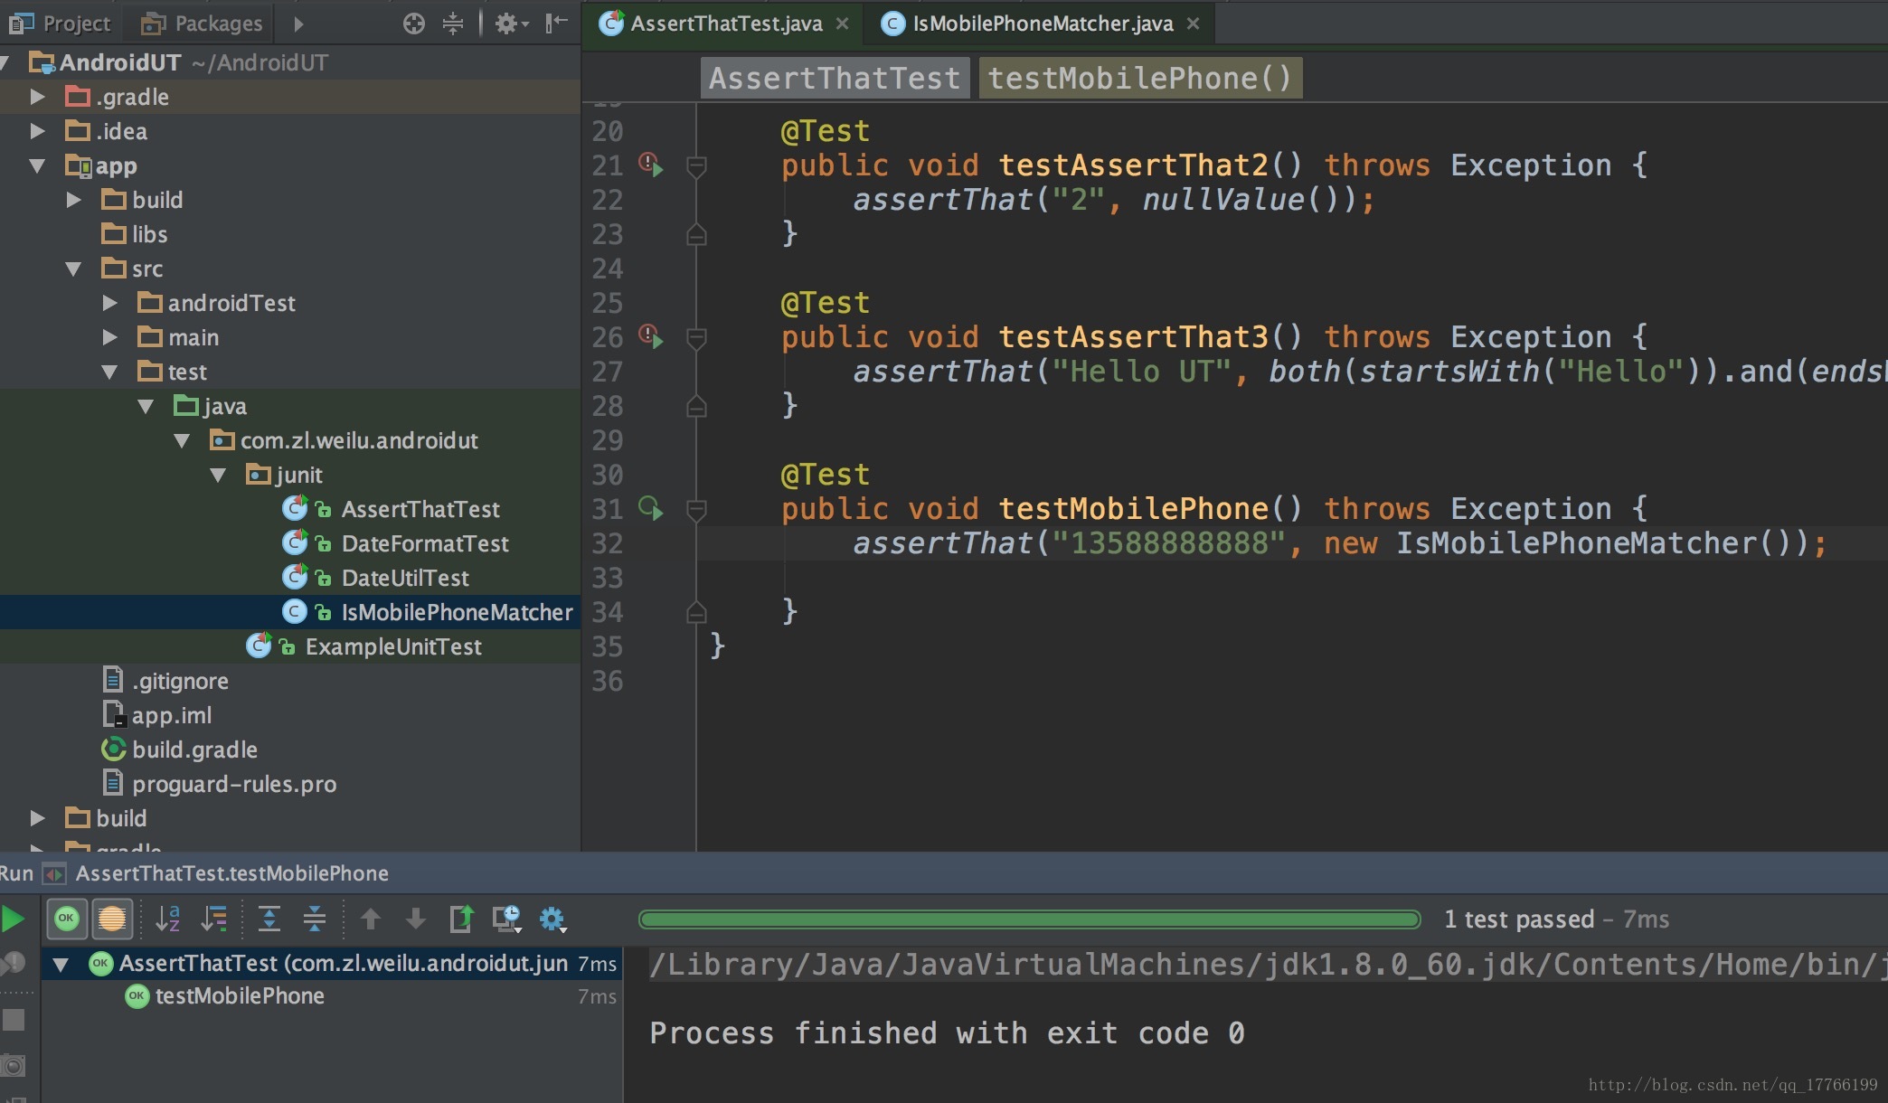
Task: Fold testAssertThat2 method at line 21
Action: click(696, 165)
